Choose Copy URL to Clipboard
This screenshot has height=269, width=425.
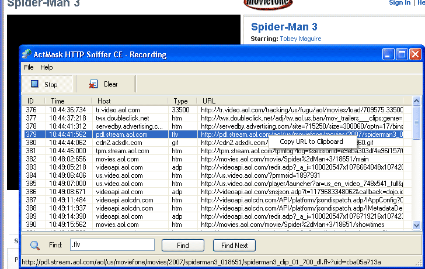pyautogui.click(x=311, y=142)
